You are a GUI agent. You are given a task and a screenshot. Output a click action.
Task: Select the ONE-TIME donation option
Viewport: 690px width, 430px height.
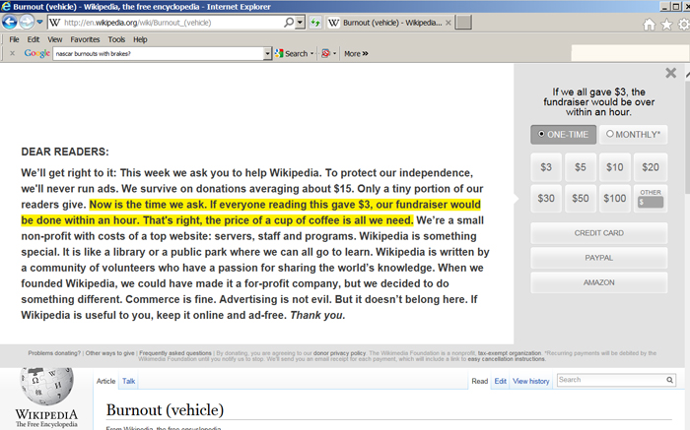563,135
